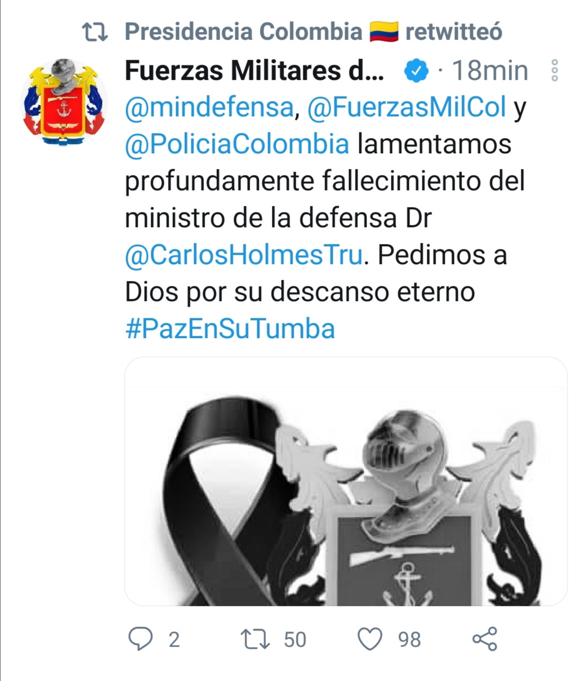
Task: Open the #PazEnSuTumba hashtag
Action: click(230, 329)
